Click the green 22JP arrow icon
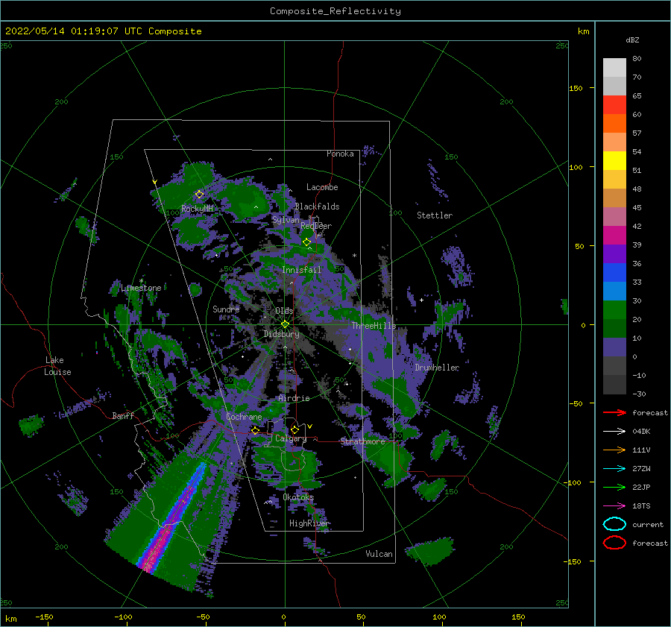Image resolution: width=671 pixels, height=627 pixels. pos(614,487)
